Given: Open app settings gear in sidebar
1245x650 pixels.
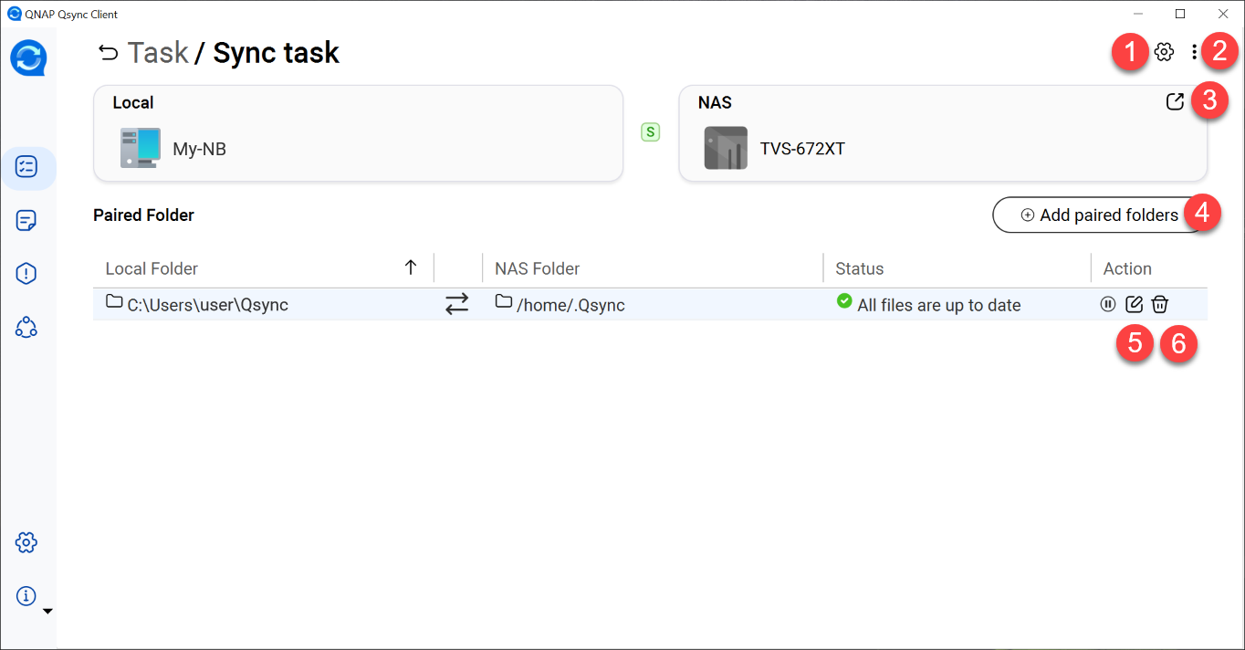Looking at the screenshot, I should [x=27, y=542].
